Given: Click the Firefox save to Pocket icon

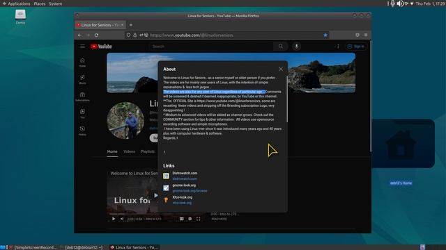Looking at the screenshot, I should (x=357, y=35).
